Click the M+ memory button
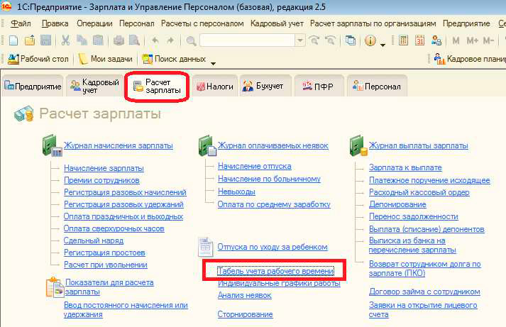The image size is (506, 327). pos(473,40)
